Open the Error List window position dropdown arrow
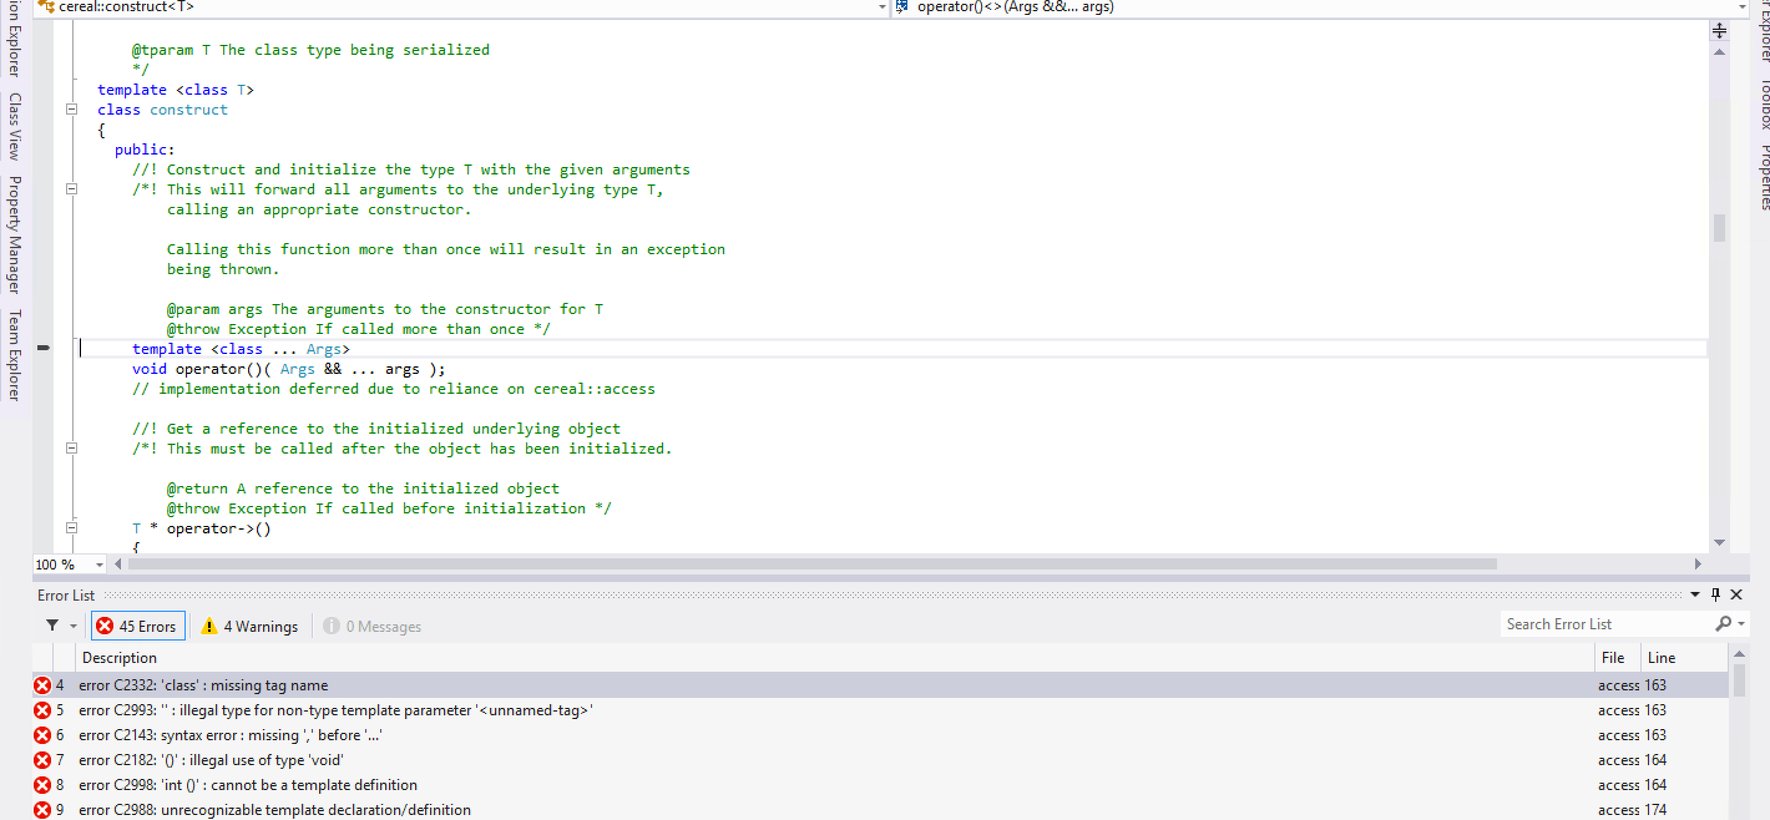1770x820 pixels. pyautogui.click(x=1695, y=594)
